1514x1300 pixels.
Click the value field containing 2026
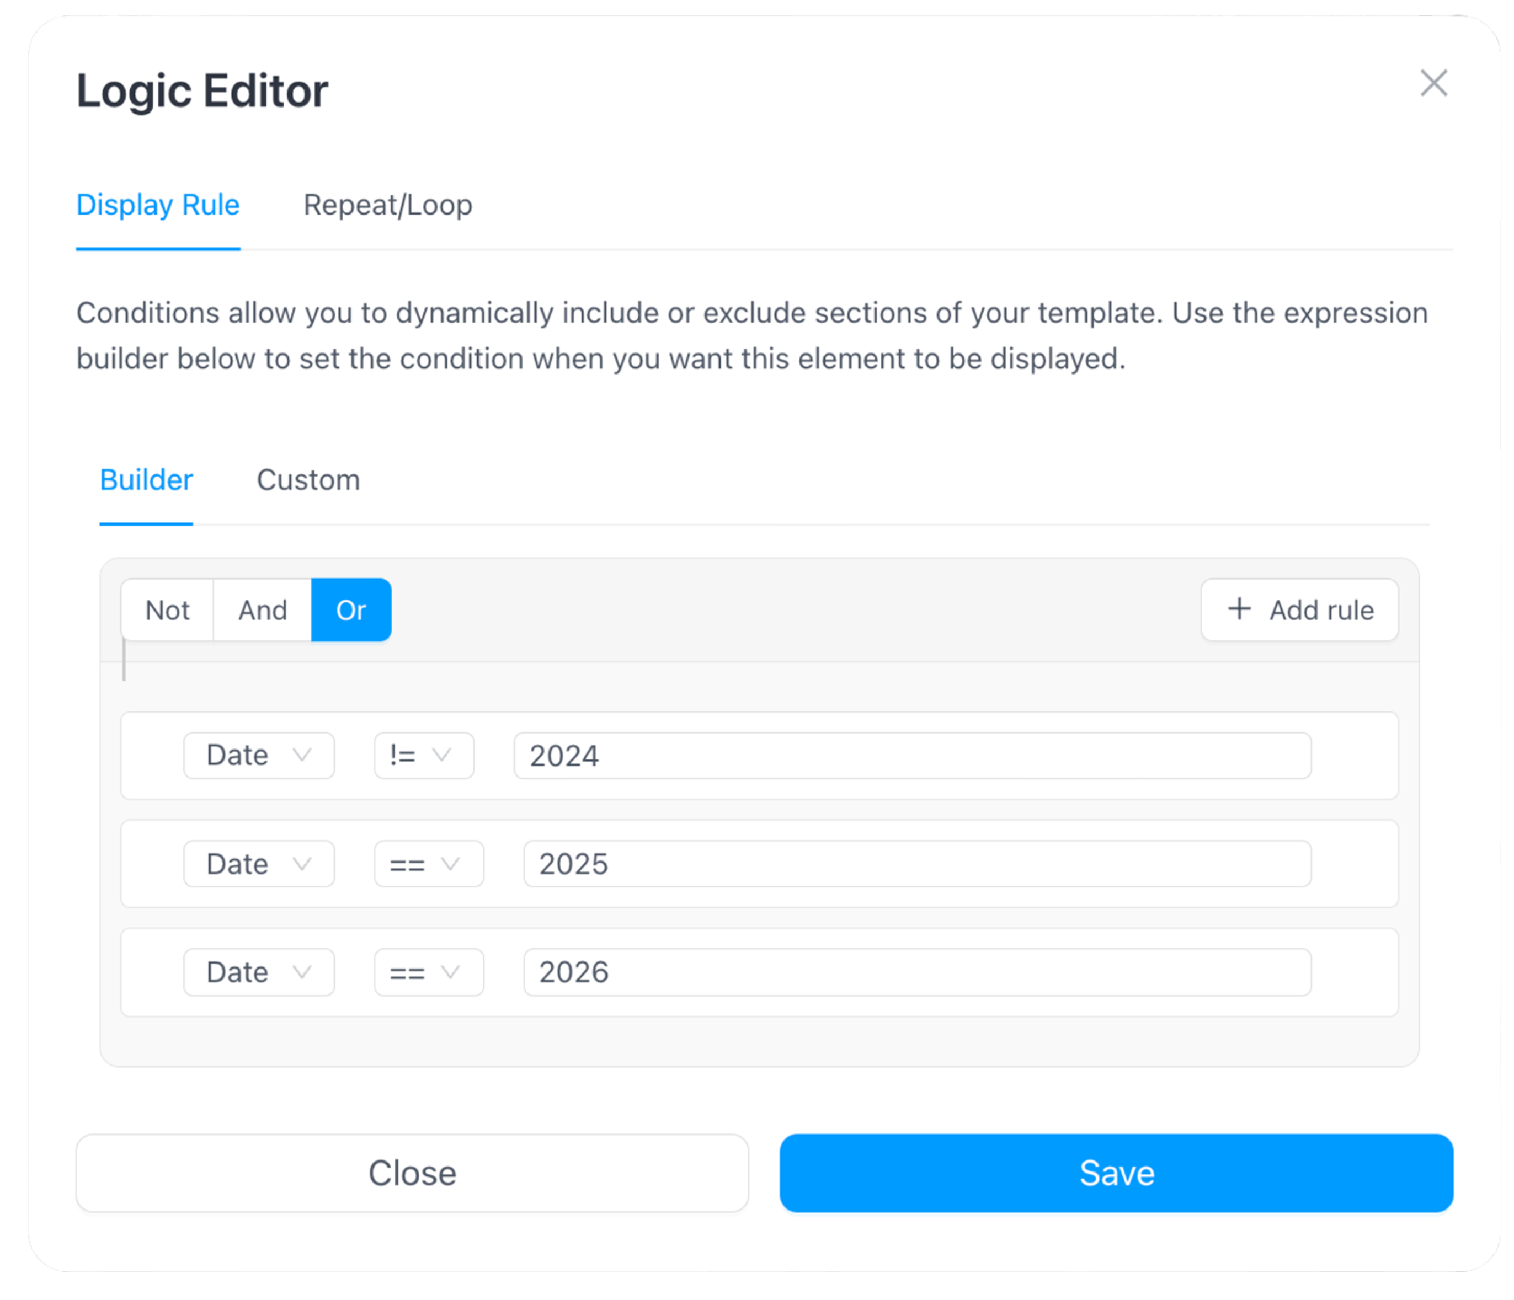coord(917,972)
